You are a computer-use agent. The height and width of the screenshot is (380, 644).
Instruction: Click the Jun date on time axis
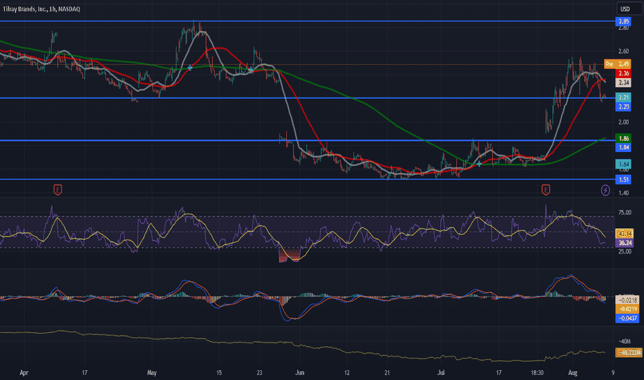coord(300,373)
